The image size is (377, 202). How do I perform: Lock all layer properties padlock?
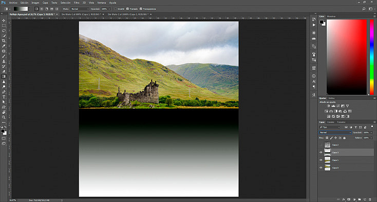pyautogui.click(x=344, y=138)
